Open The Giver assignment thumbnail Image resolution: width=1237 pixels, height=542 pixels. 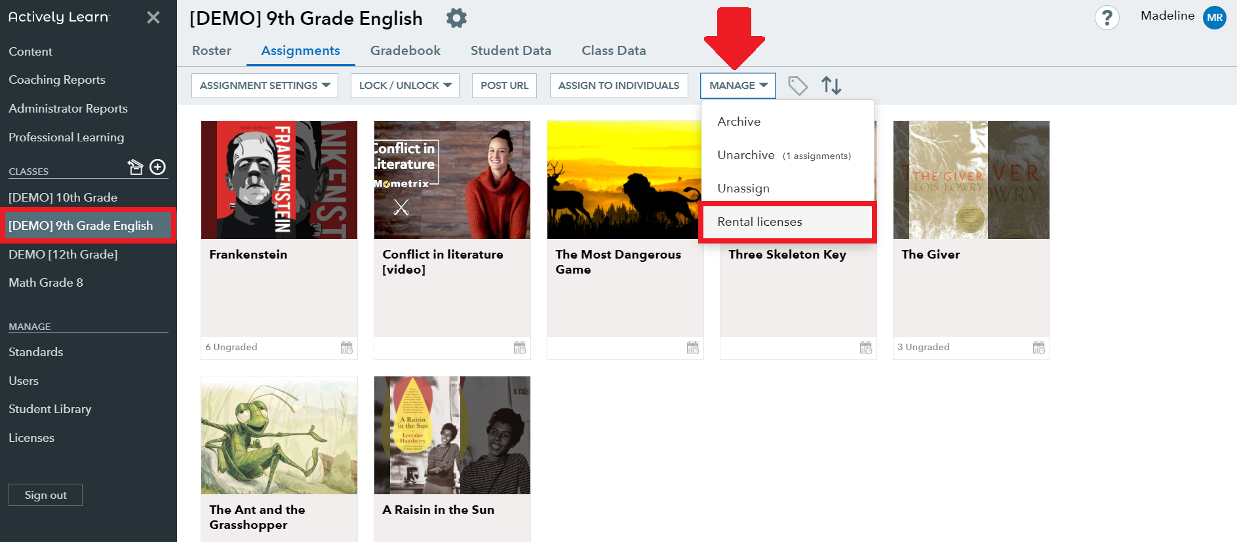pos(972,180)
